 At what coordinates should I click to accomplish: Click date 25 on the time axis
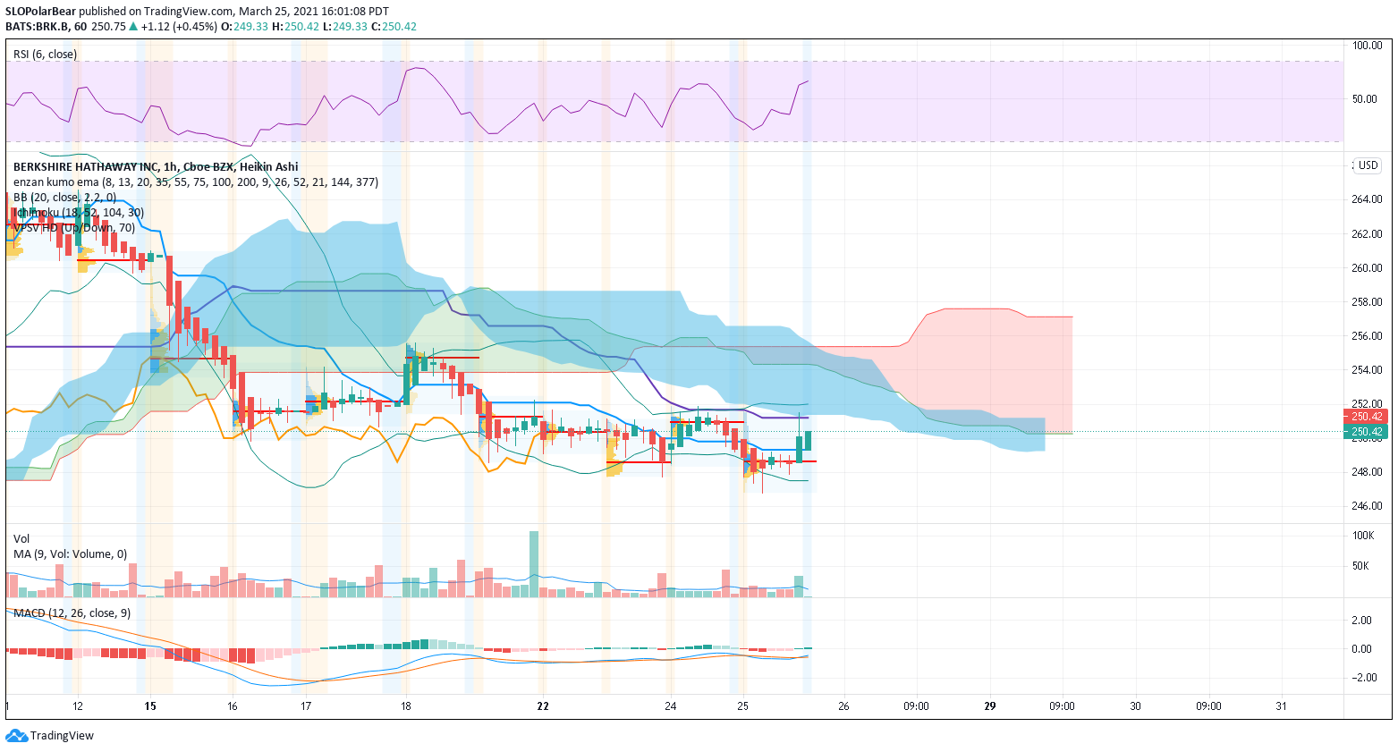pyautogui.click(x=743, y=706)
